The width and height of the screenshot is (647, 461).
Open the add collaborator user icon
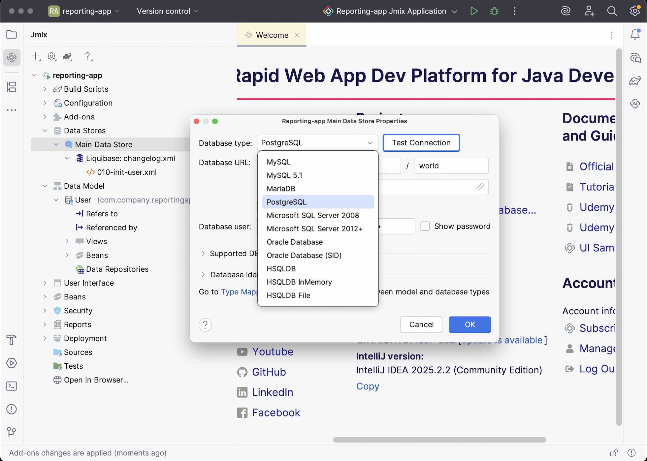tap(589, 11)
